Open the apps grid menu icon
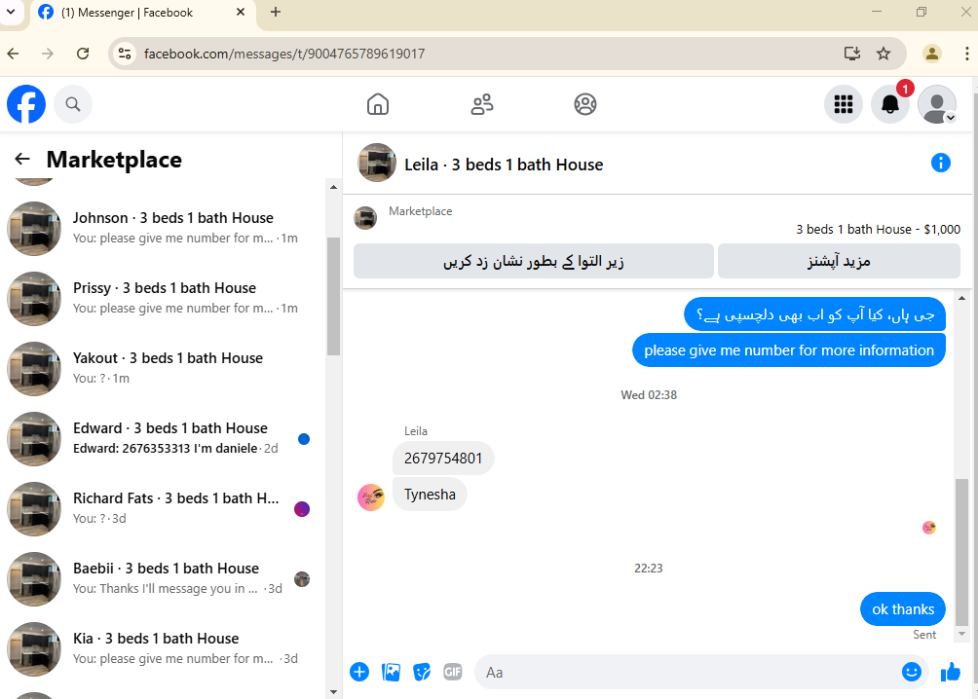This screenshot has width=978, height=699. pos(844,104)
